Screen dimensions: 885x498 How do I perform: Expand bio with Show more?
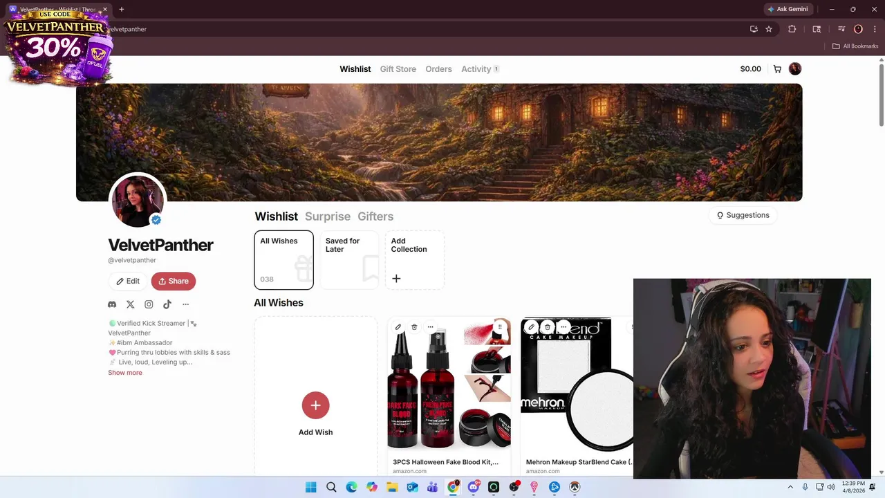tap(125, 373)
